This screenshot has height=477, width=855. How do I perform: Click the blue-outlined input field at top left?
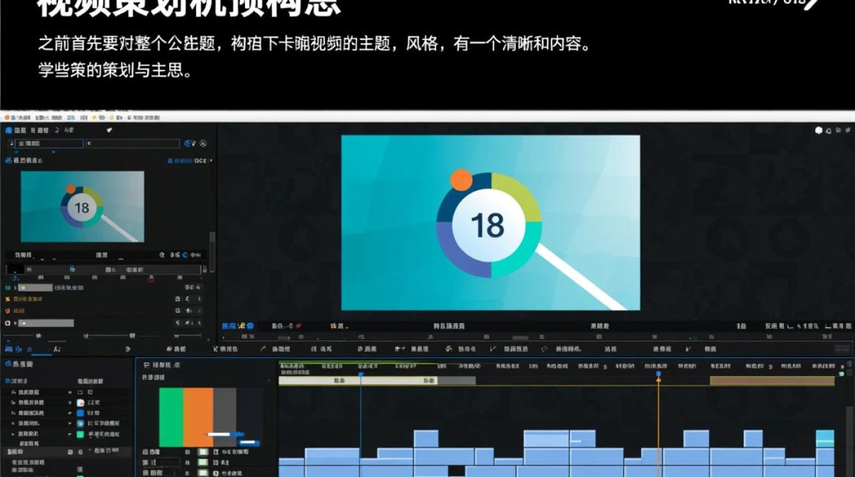click(49, 144)
